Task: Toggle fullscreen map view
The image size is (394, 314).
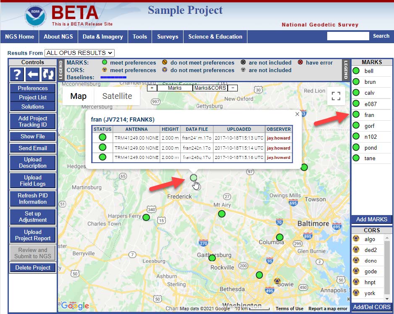Action: [336, 96]
